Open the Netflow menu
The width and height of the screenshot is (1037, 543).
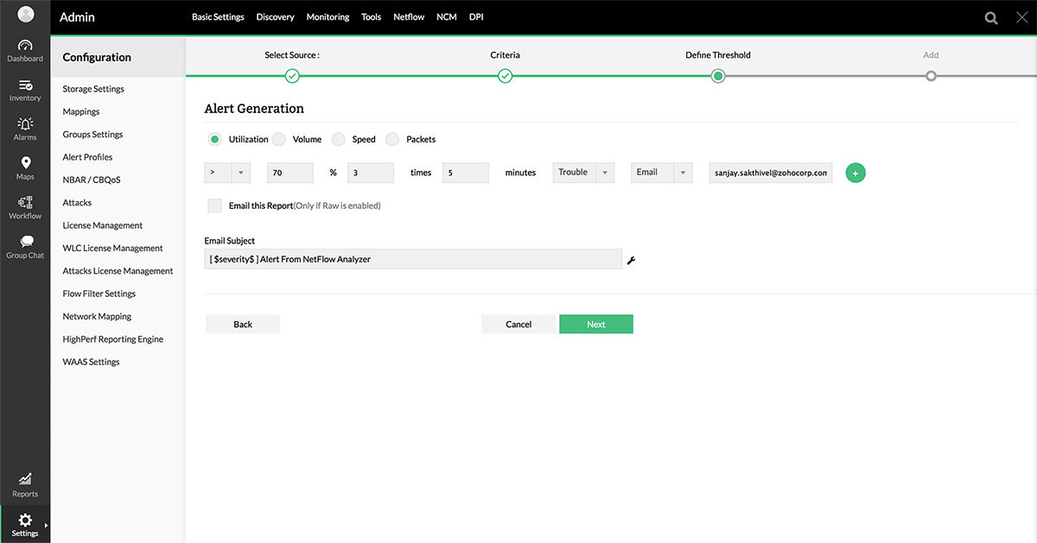pyautogui.click(x=409, y=17)
